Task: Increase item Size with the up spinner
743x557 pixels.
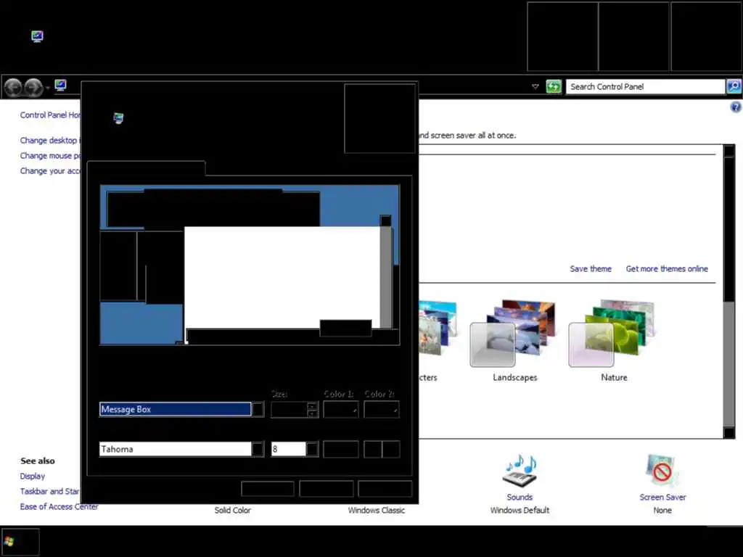Action: click(312, 406)
